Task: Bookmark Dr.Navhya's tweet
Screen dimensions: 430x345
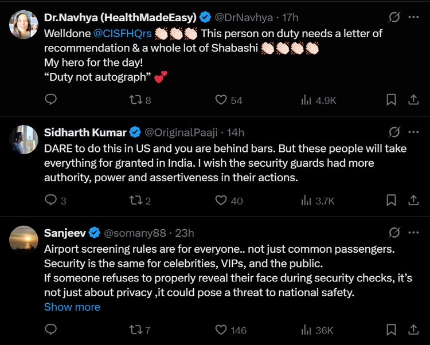Action: (x=391, y=100)
